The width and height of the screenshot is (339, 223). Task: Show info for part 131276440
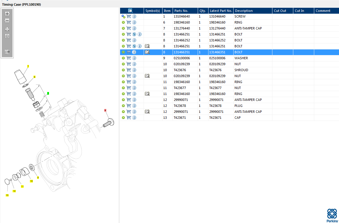[134, 28]
